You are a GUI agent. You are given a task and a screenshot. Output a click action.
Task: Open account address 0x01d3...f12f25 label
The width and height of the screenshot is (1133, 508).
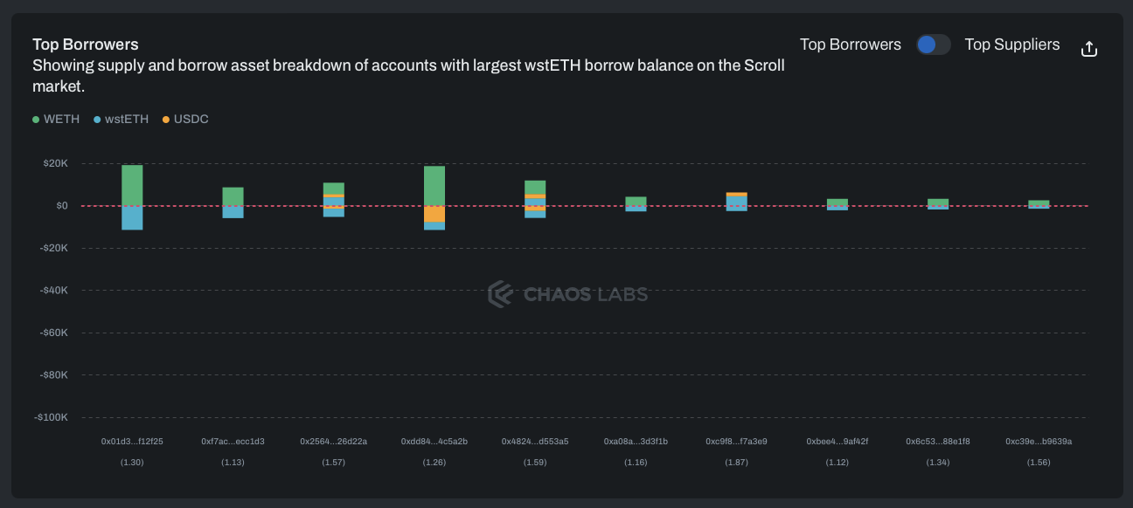coord(132,442)
